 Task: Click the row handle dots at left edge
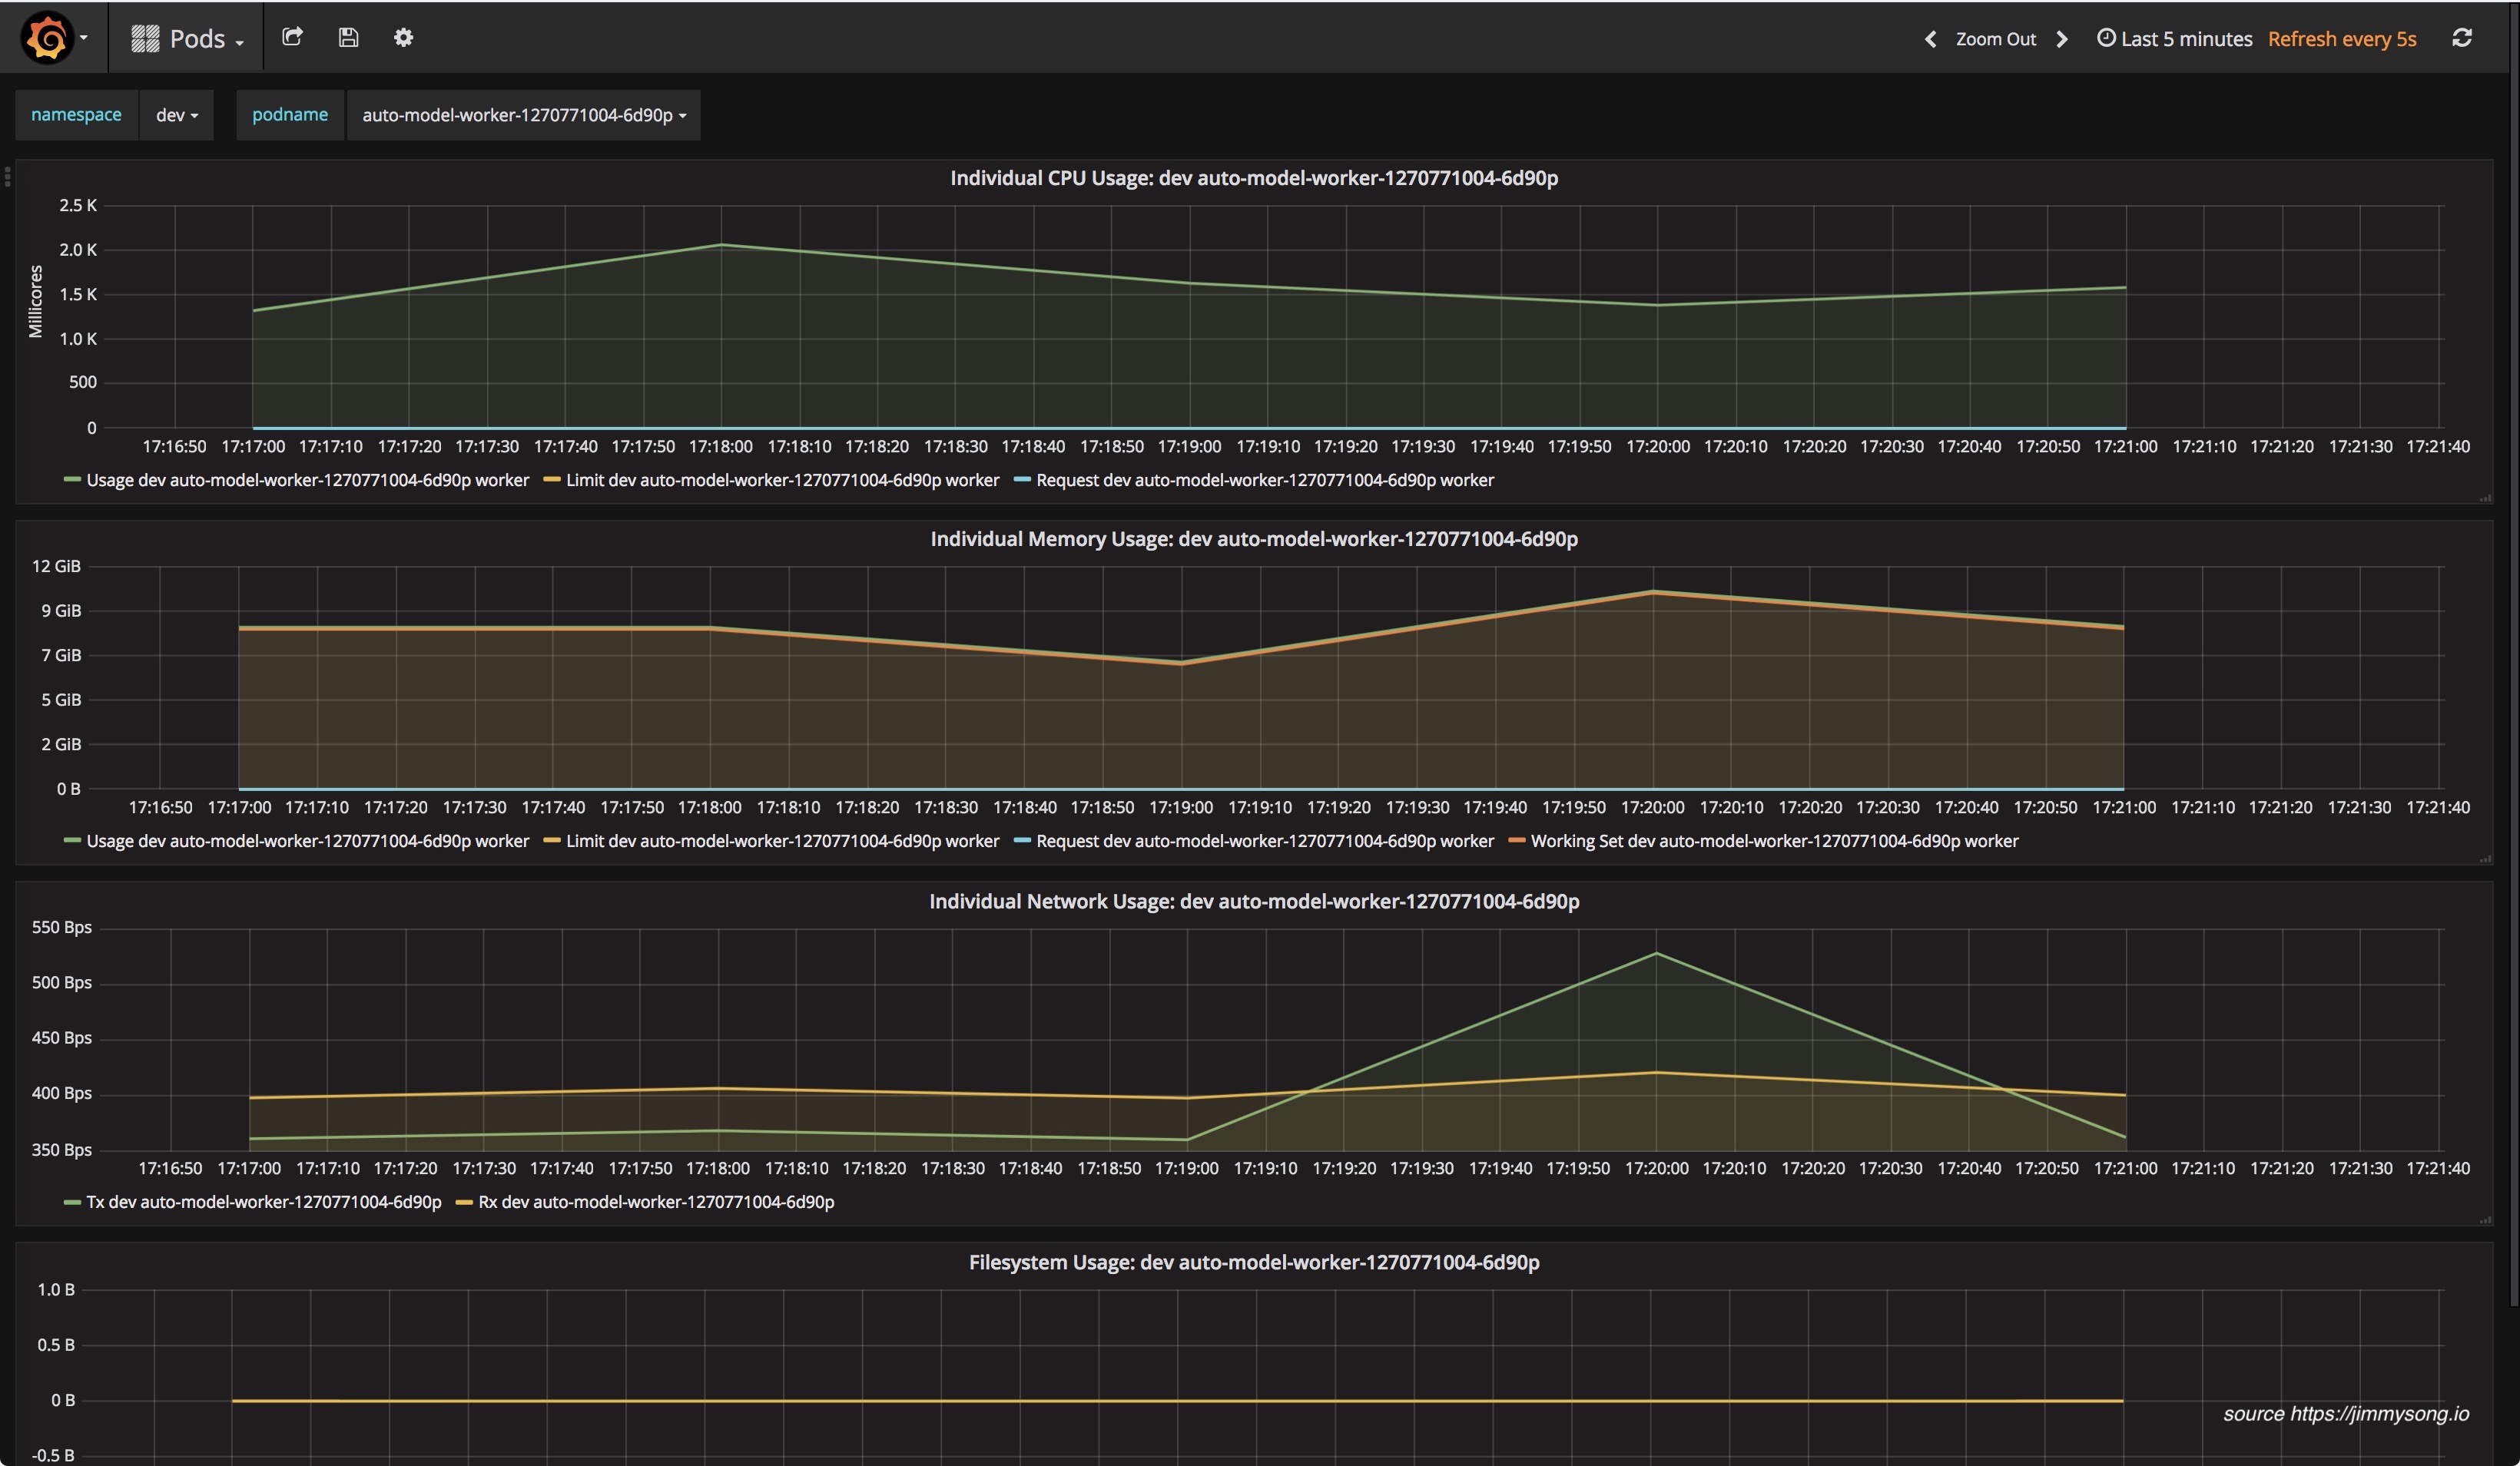7,177
